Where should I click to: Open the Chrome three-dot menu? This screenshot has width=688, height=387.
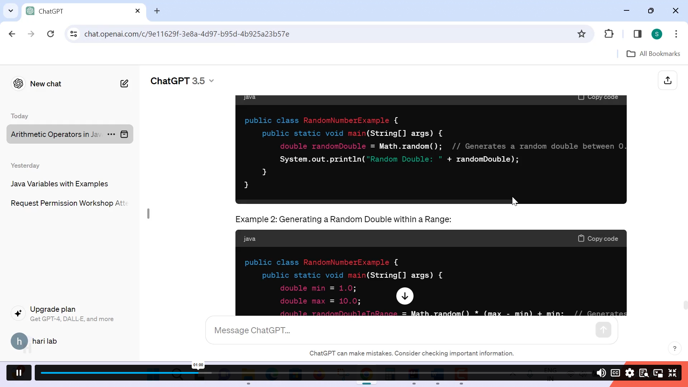[676, 34]
